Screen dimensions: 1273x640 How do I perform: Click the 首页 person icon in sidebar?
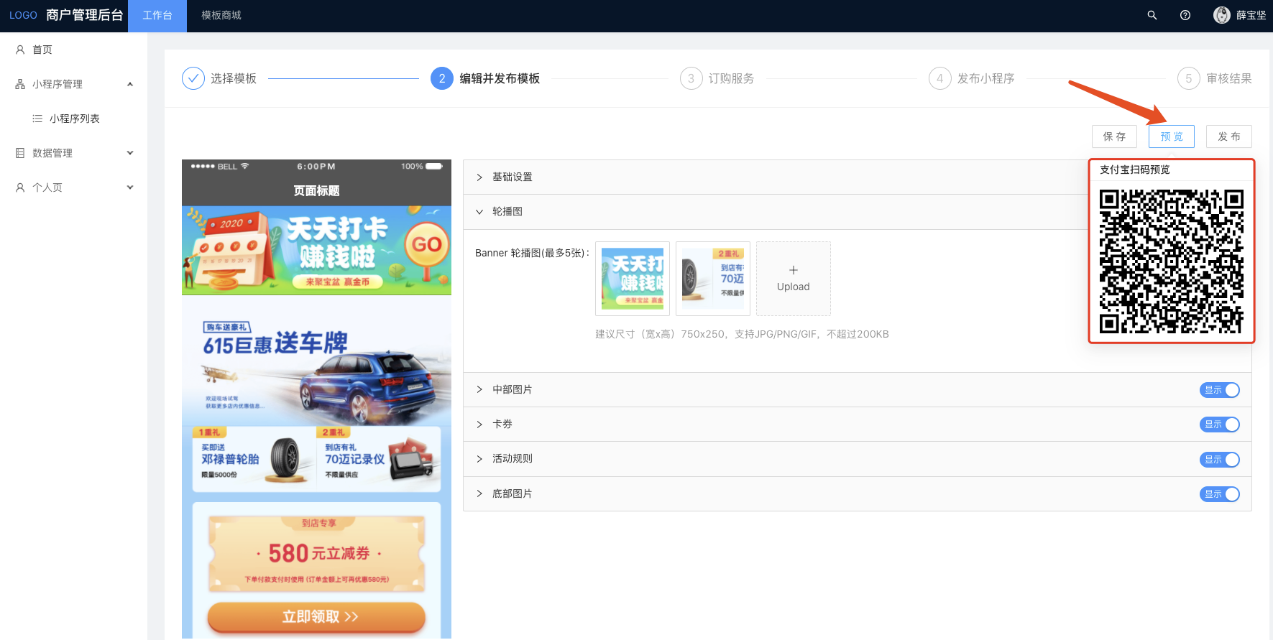point(20,50)
